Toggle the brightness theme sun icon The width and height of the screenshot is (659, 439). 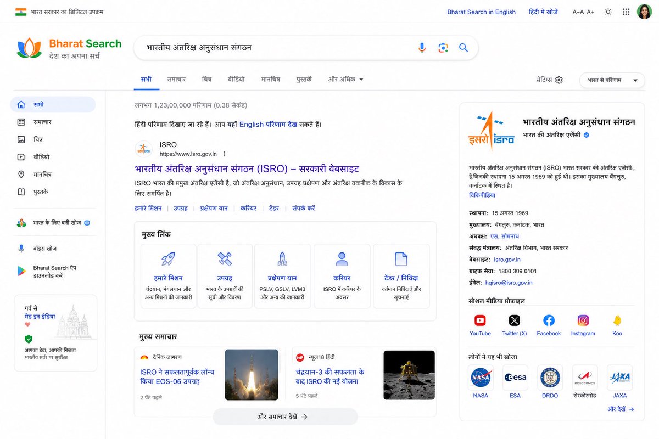tap(608, 12)
